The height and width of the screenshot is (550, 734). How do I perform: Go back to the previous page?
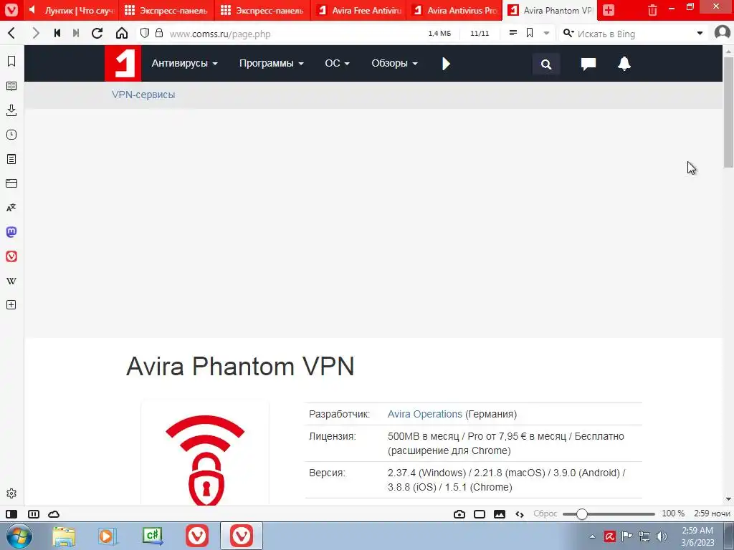point(11,33)
